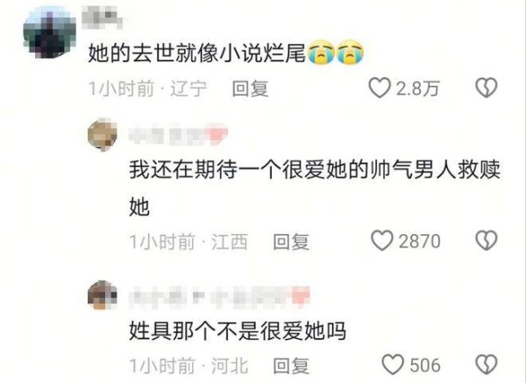Tap the broken heart on the 江西 reply
The height and width of the screenshot is (383, 526).
tap(487, 240)
